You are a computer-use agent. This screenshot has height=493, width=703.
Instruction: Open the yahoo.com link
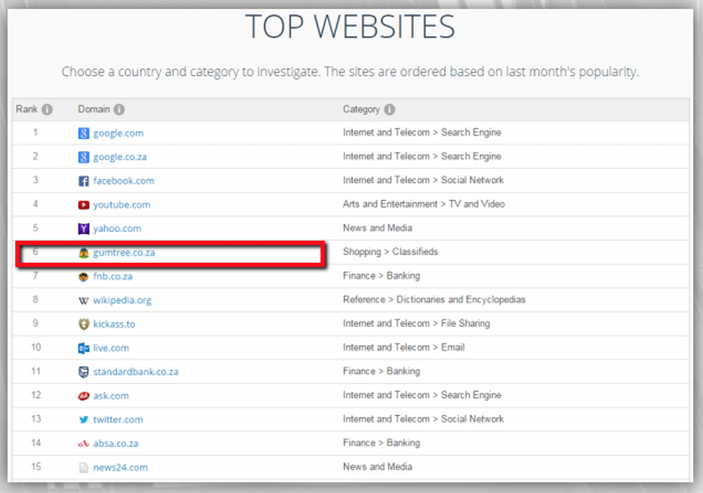point(117,229)
